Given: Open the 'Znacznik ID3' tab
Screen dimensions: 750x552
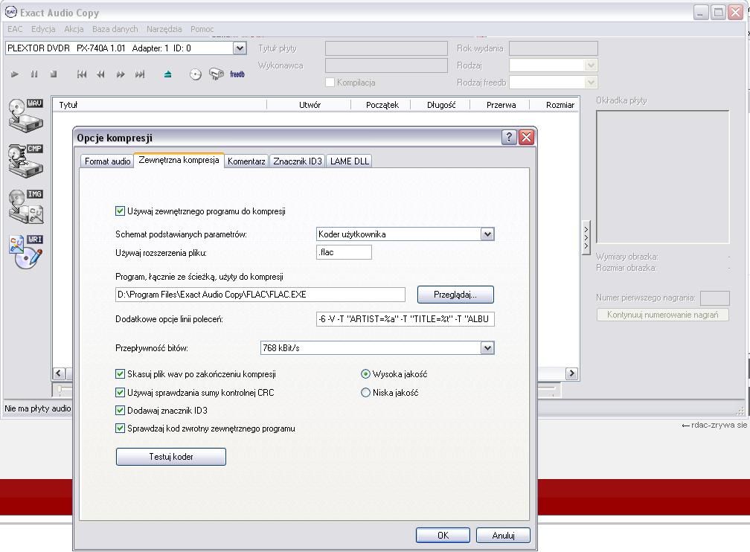Looking at the screenshot, I should coord(298,161).
